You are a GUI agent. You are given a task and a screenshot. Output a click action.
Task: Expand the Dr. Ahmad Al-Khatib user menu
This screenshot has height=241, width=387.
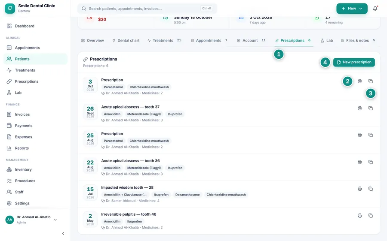(x=32, y=220)
